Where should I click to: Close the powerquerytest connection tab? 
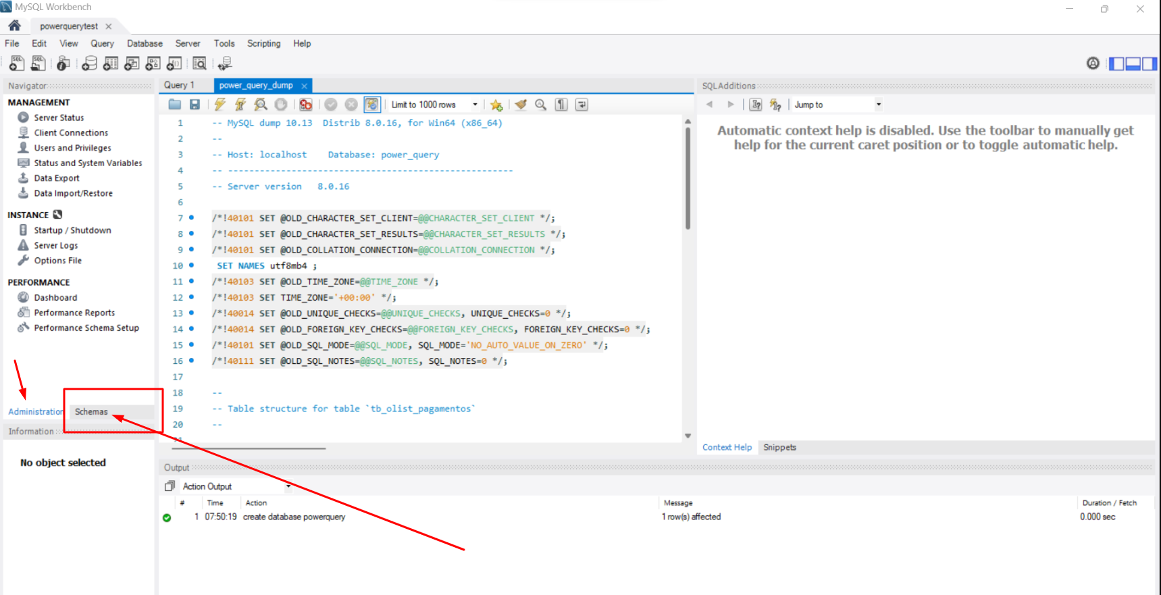click(x=109, y=26)
